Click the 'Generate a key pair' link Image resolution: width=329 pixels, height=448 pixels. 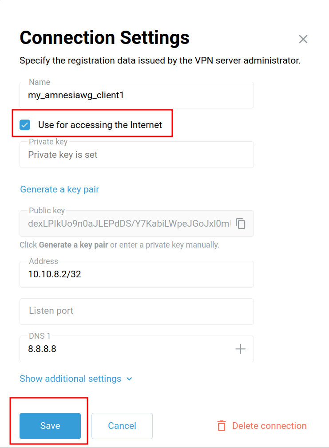[x=59, y=189]
